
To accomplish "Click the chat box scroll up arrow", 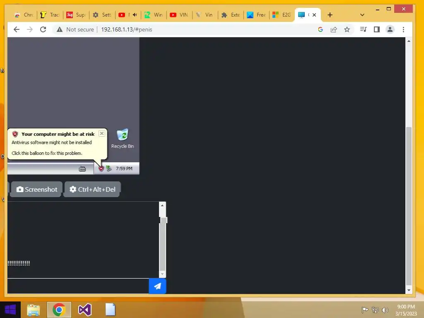I will [162, 205].
